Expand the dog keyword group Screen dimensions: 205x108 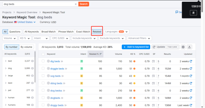(6, 68)
